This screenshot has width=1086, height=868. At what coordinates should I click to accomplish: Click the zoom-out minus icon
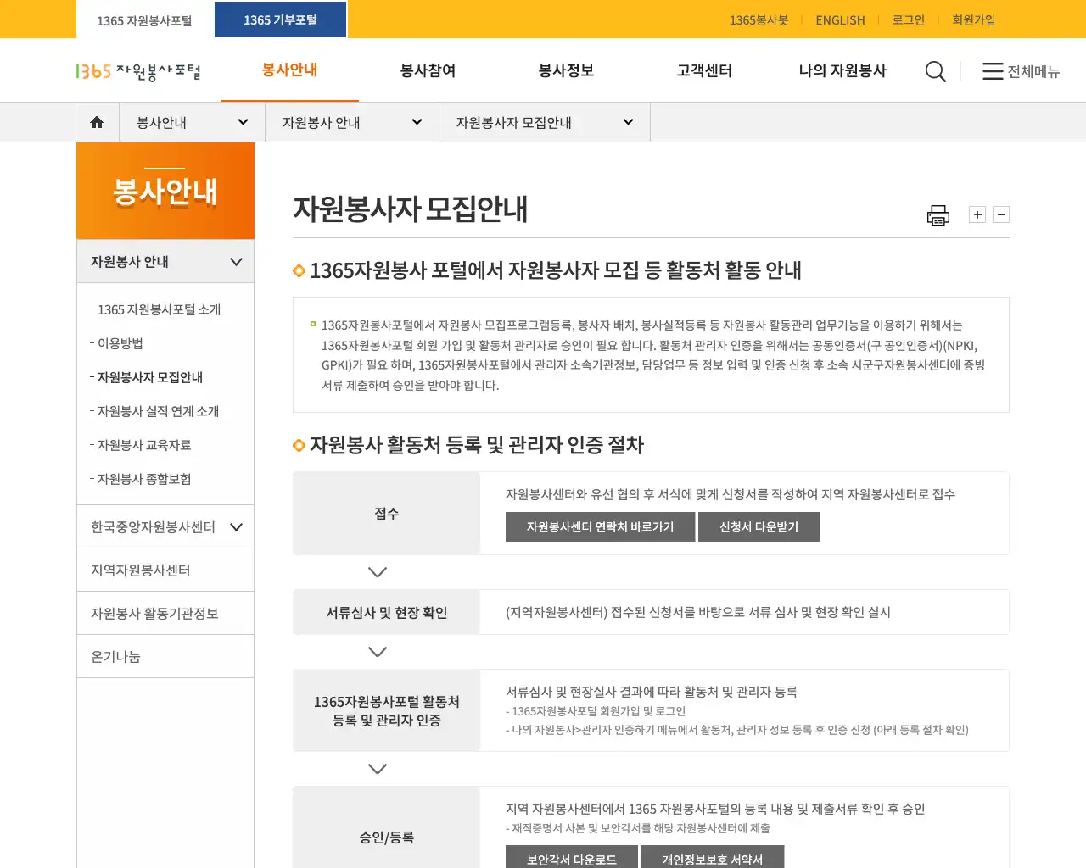click(x=1001, y=214)
